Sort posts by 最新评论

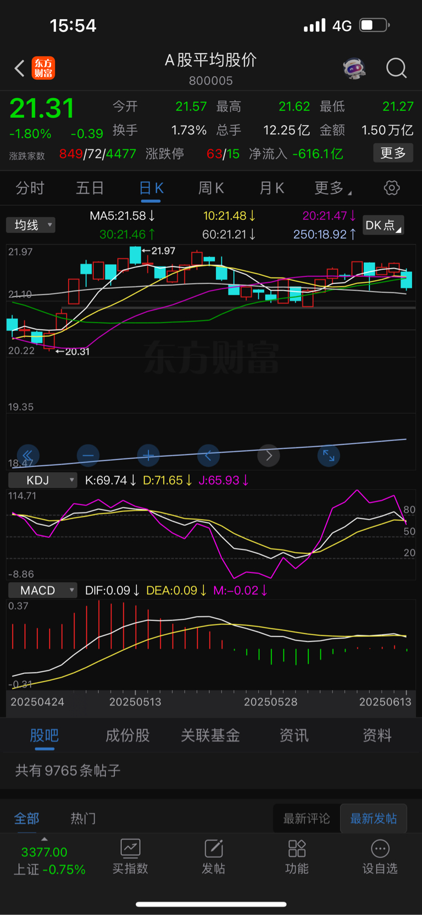coord(307,819)
